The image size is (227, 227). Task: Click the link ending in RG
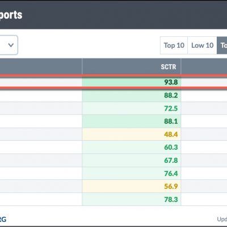pyautogui.click(x=3, y=220)
